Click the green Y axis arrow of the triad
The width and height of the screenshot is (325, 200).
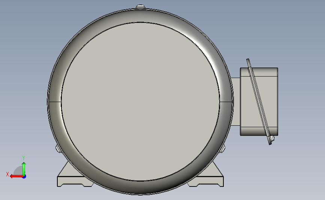[24, 168]
